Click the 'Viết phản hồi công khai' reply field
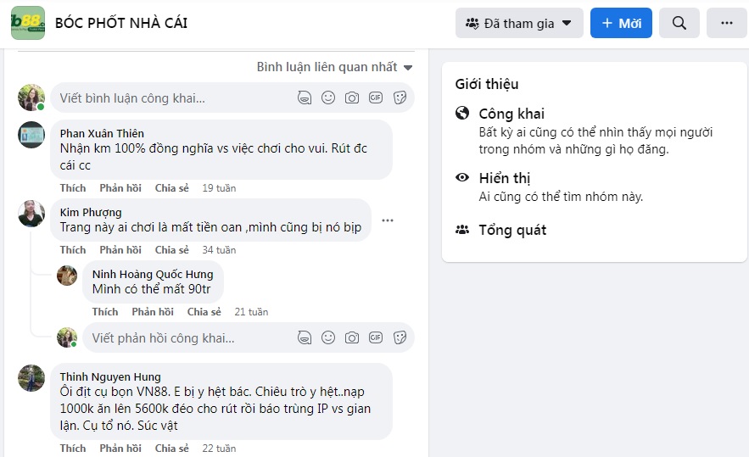The width and height of the screenshot is (749, 457). coord(187,337)
